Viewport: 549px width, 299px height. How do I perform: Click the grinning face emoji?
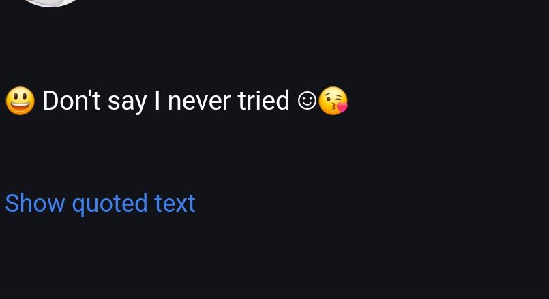20,101
